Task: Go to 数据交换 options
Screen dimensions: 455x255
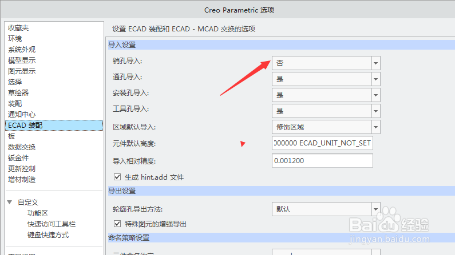Action: (x=22, y=147)
